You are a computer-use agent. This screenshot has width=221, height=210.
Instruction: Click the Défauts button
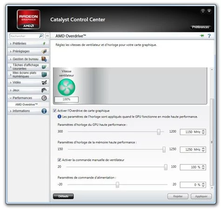click(x=63, y=196)
